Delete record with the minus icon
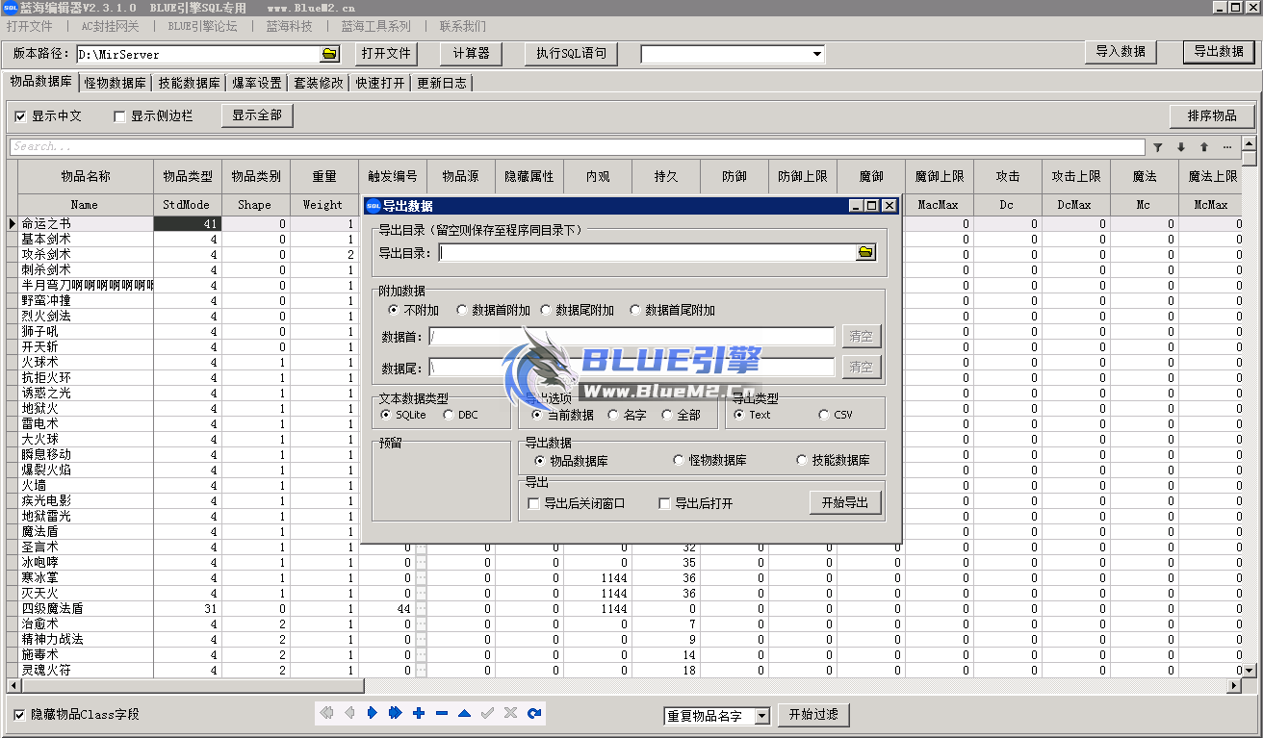Image resolution: width=1263 pixels, height=738 pixels. point(442,713)
